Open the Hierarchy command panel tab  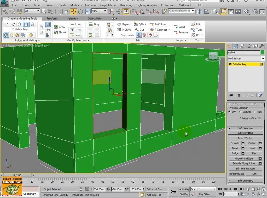[242, 46]
